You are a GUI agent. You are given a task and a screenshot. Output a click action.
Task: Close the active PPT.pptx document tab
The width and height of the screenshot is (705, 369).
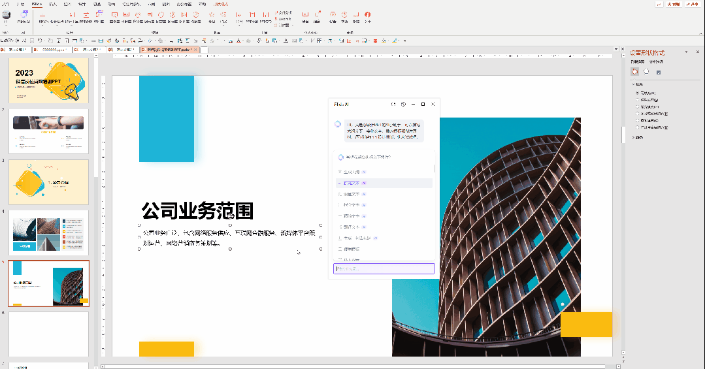[x=195, y=50]
